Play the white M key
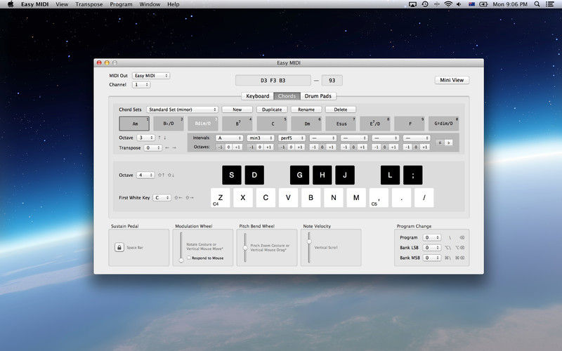562x351 pixels. [356, 198]
